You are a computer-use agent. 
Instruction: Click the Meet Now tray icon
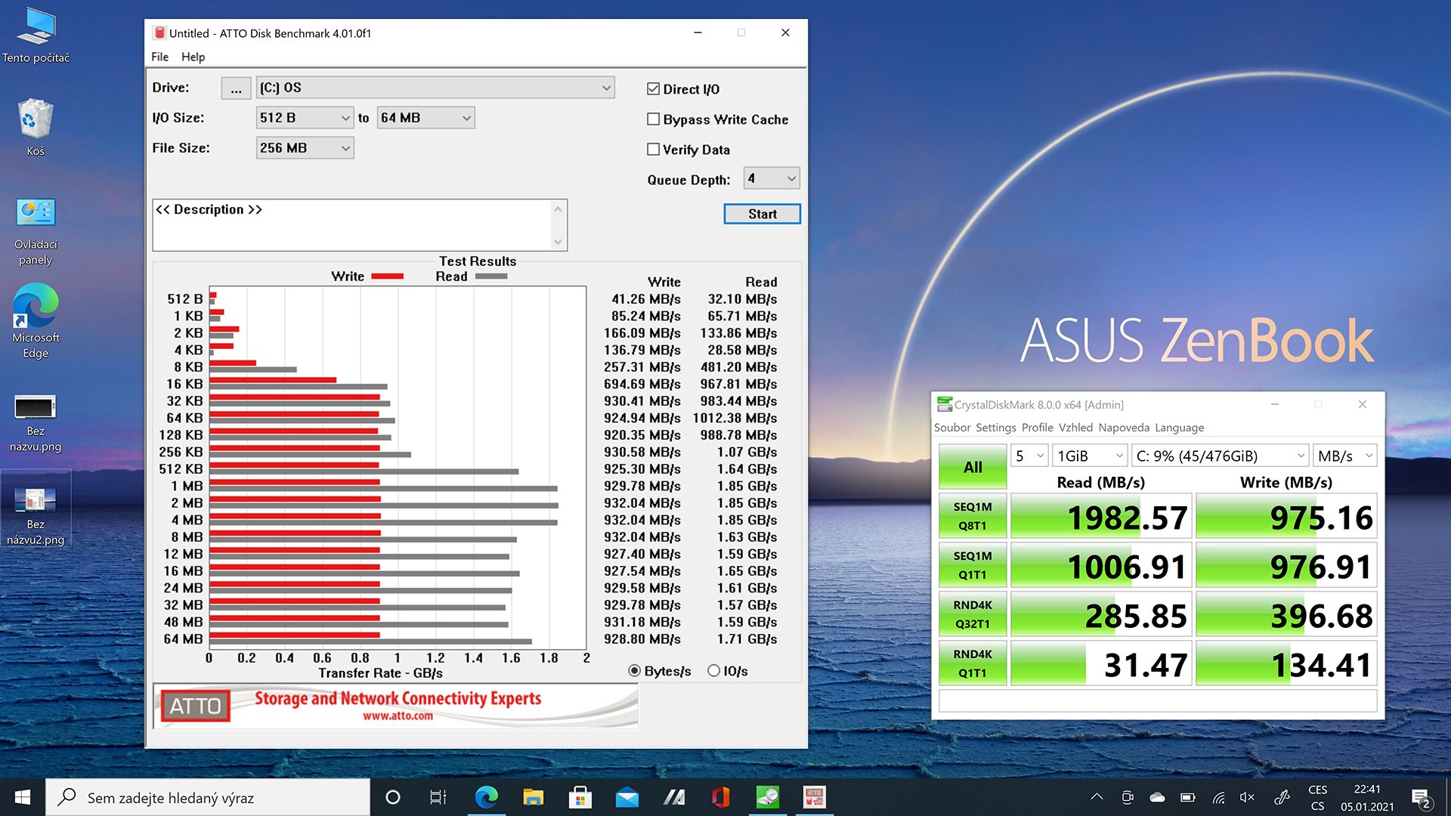1128,797
